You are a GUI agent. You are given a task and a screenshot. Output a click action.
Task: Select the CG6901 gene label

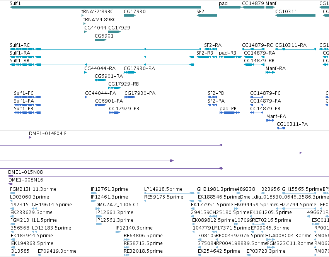[x=104, y=36]
